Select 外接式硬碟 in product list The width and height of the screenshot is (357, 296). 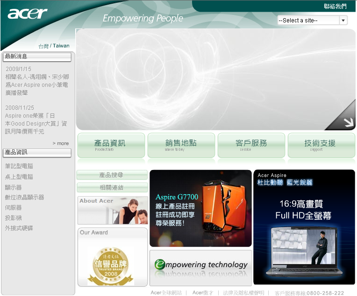pos(19,228)
